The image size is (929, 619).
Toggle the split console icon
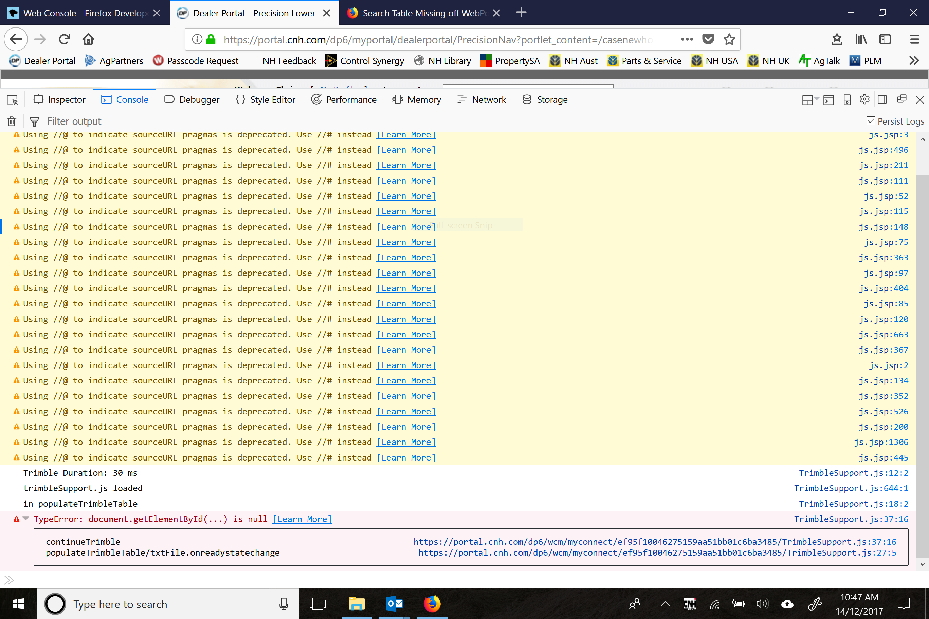pos(828,100)
